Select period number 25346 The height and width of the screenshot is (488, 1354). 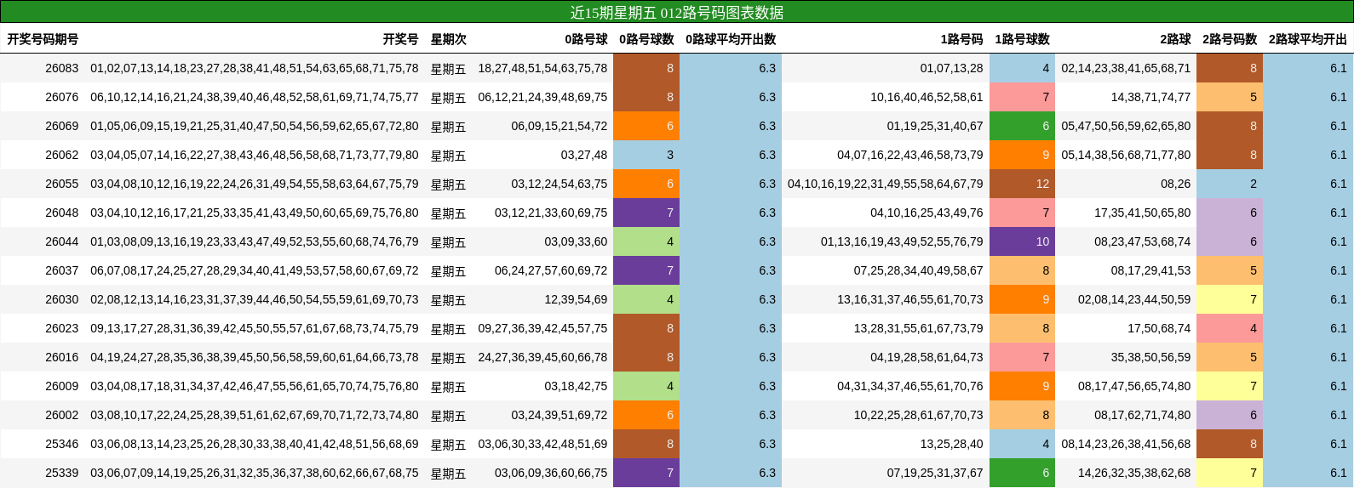[x=61, y=444]
